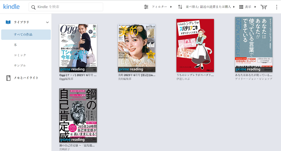Click title あなたはあなたが使っている…
Screen dimensions: 281x151
pyautogui.click(x=254, y=75)
